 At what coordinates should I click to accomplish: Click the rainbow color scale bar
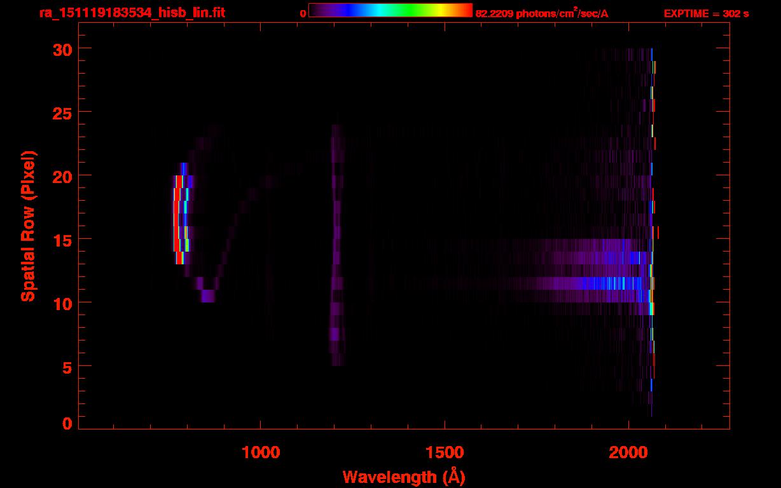coord(390,10)
